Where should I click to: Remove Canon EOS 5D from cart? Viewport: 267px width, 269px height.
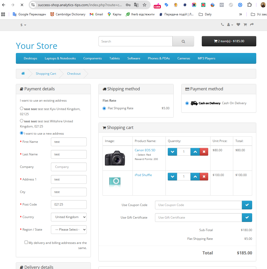click(x=204, y=152)
